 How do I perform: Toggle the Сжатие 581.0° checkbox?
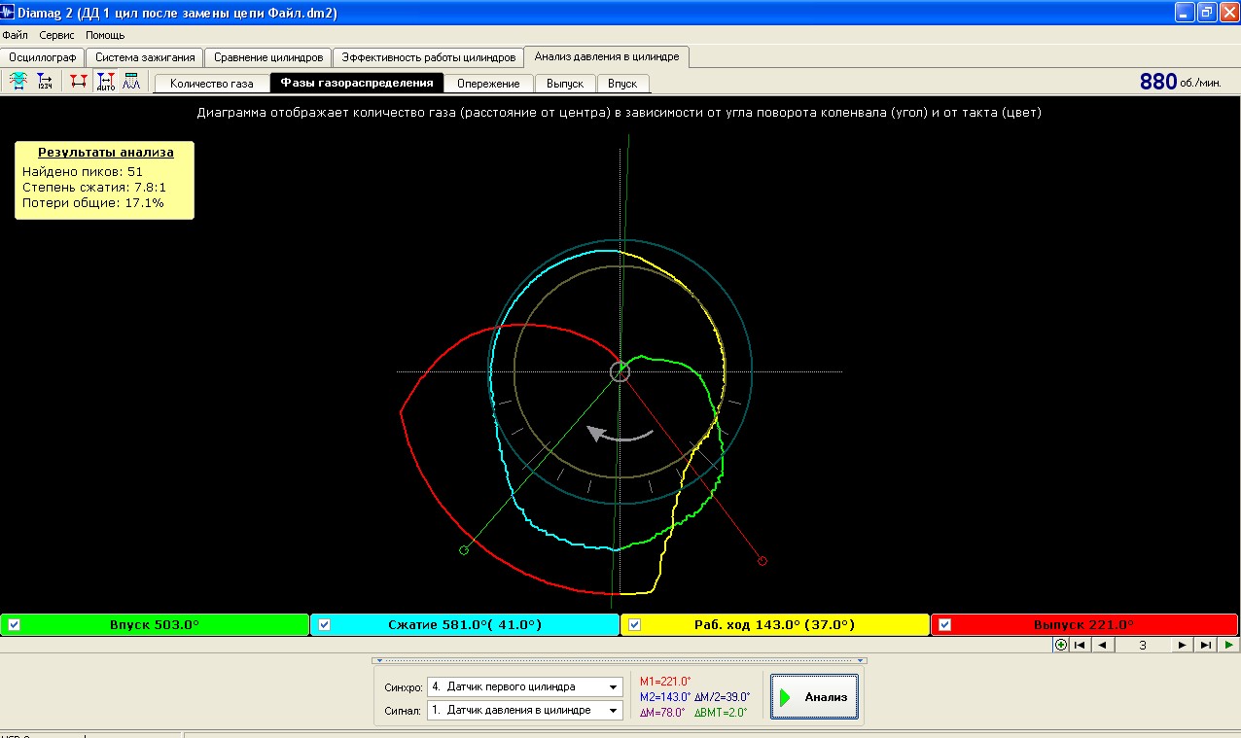324,625
